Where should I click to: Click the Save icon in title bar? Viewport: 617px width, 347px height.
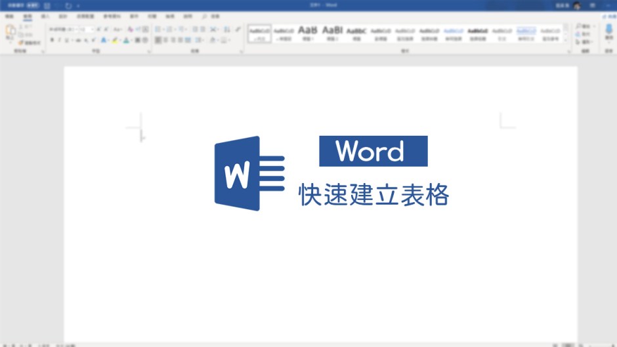(47, 5)
